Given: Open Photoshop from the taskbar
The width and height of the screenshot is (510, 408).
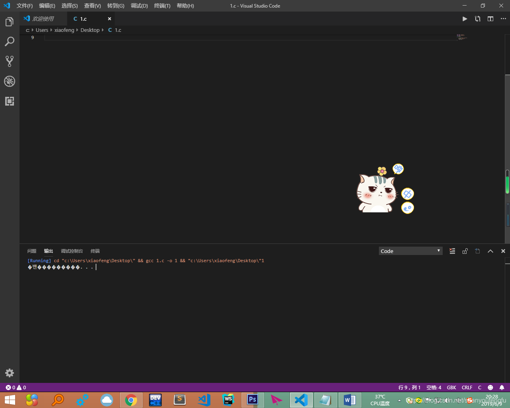Looking at the screenshot, I should [x=253, y=400].
